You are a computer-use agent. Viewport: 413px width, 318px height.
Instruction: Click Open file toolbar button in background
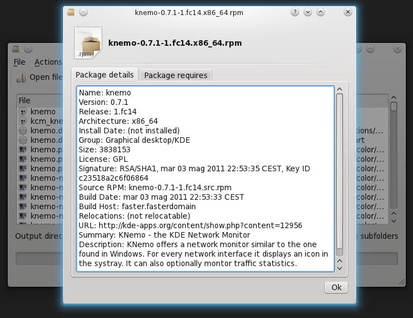40,77
